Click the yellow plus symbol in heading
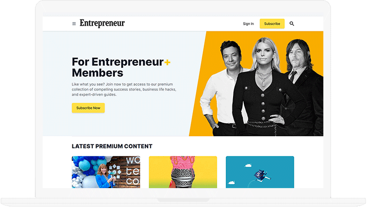The height and width of the screenshot is (221, 367). coord(167,62)
